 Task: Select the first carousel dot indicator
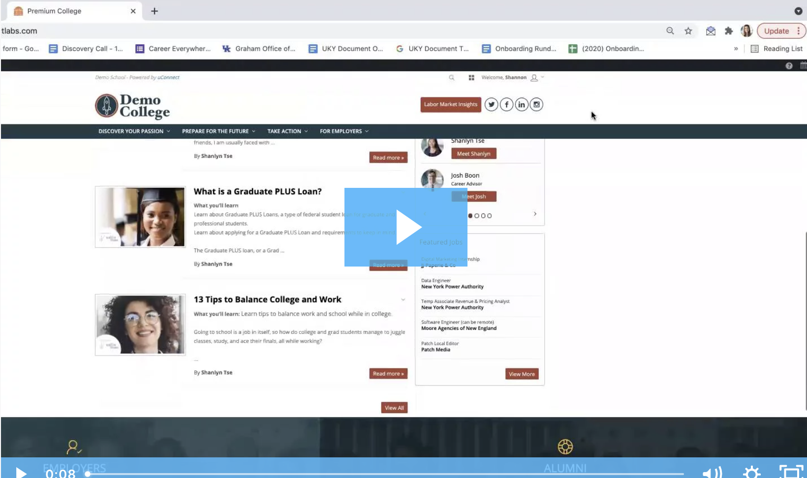coord(470,216)
